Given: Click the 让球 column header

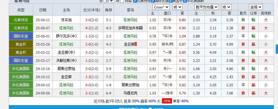Looking at the screenshot, I should pos(253,13).
